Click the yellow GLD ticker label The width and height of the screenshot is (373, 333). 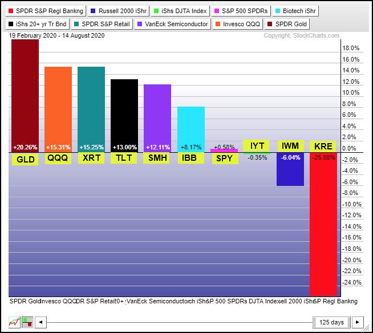coord(25,159)
